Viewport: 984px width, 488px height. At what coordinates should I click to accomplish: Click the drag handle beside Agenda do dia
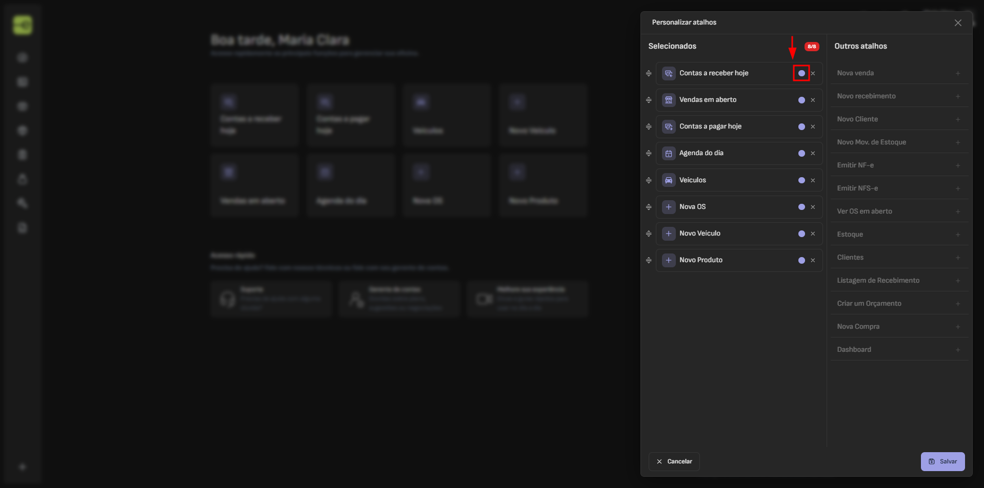point(649,153)
